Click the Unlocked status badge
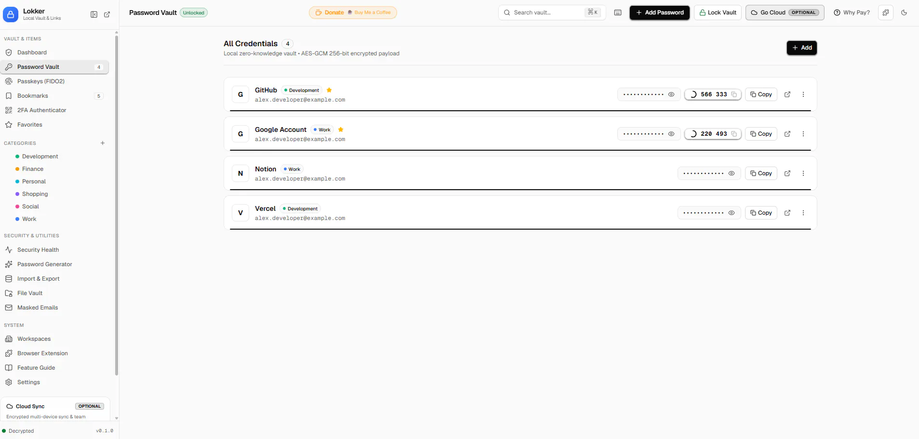The width and height of the screenshot is (919, 439). tap(194, 13)
